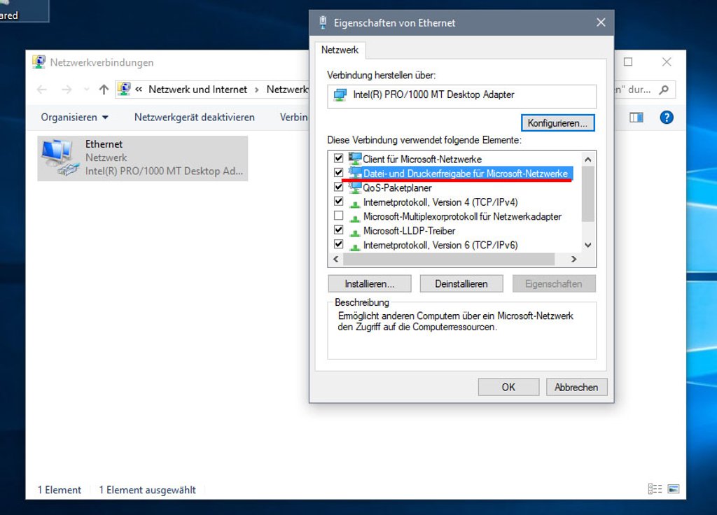Click the Microsoft-LLDP-Treiber protocol icon

355,232
